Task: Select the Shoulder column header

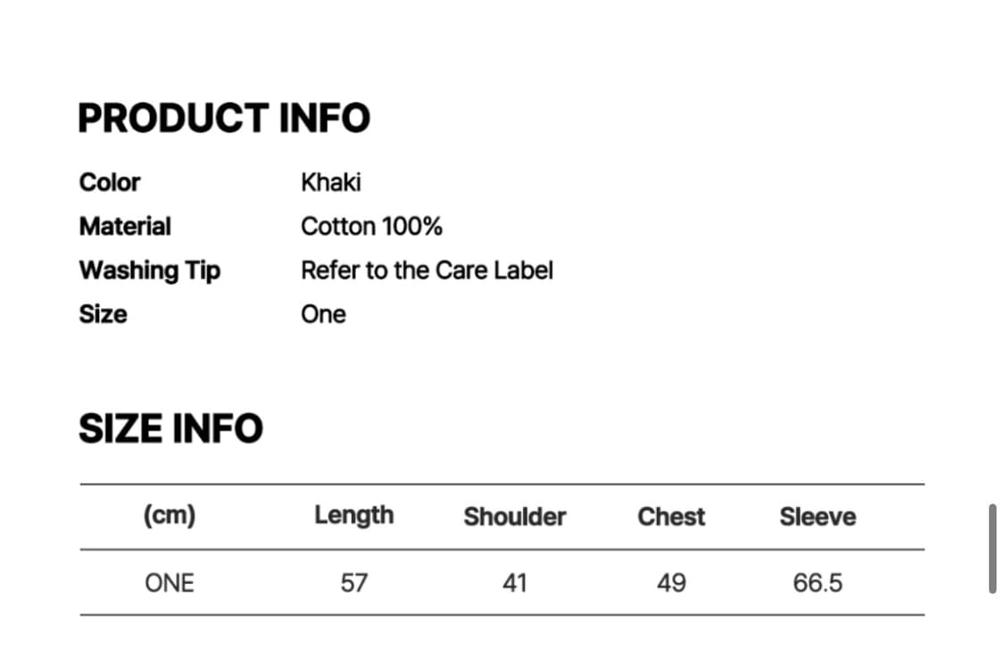Action: [514, 516]
